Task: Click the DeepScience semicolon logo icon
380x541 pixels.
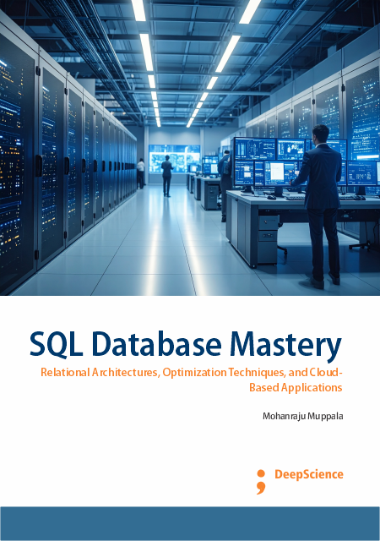Action: 261,482
